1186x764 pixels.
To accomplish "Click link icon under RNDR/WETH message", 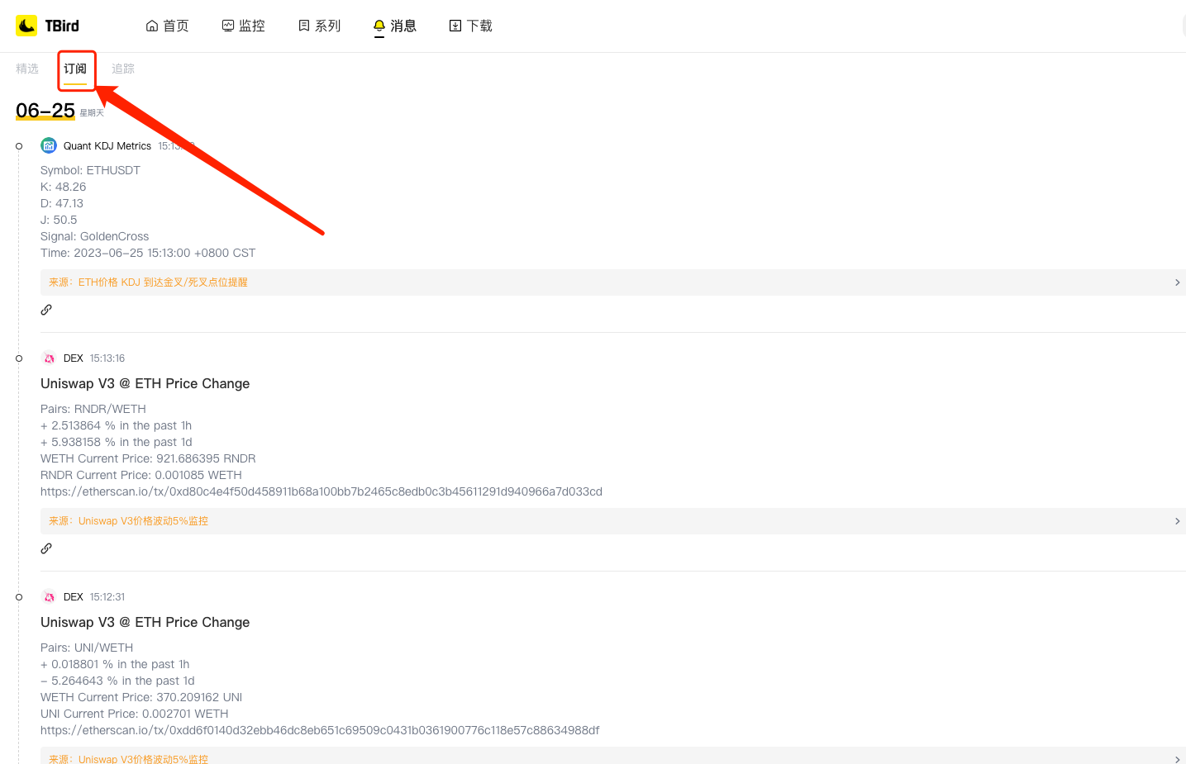I will point(46,548).
